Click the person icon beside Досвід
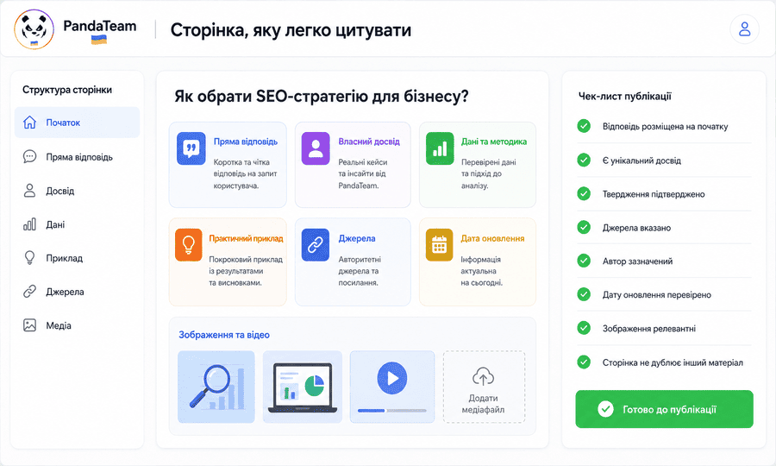The height and width of the screenshot is (466, 776). pos(29,191)
